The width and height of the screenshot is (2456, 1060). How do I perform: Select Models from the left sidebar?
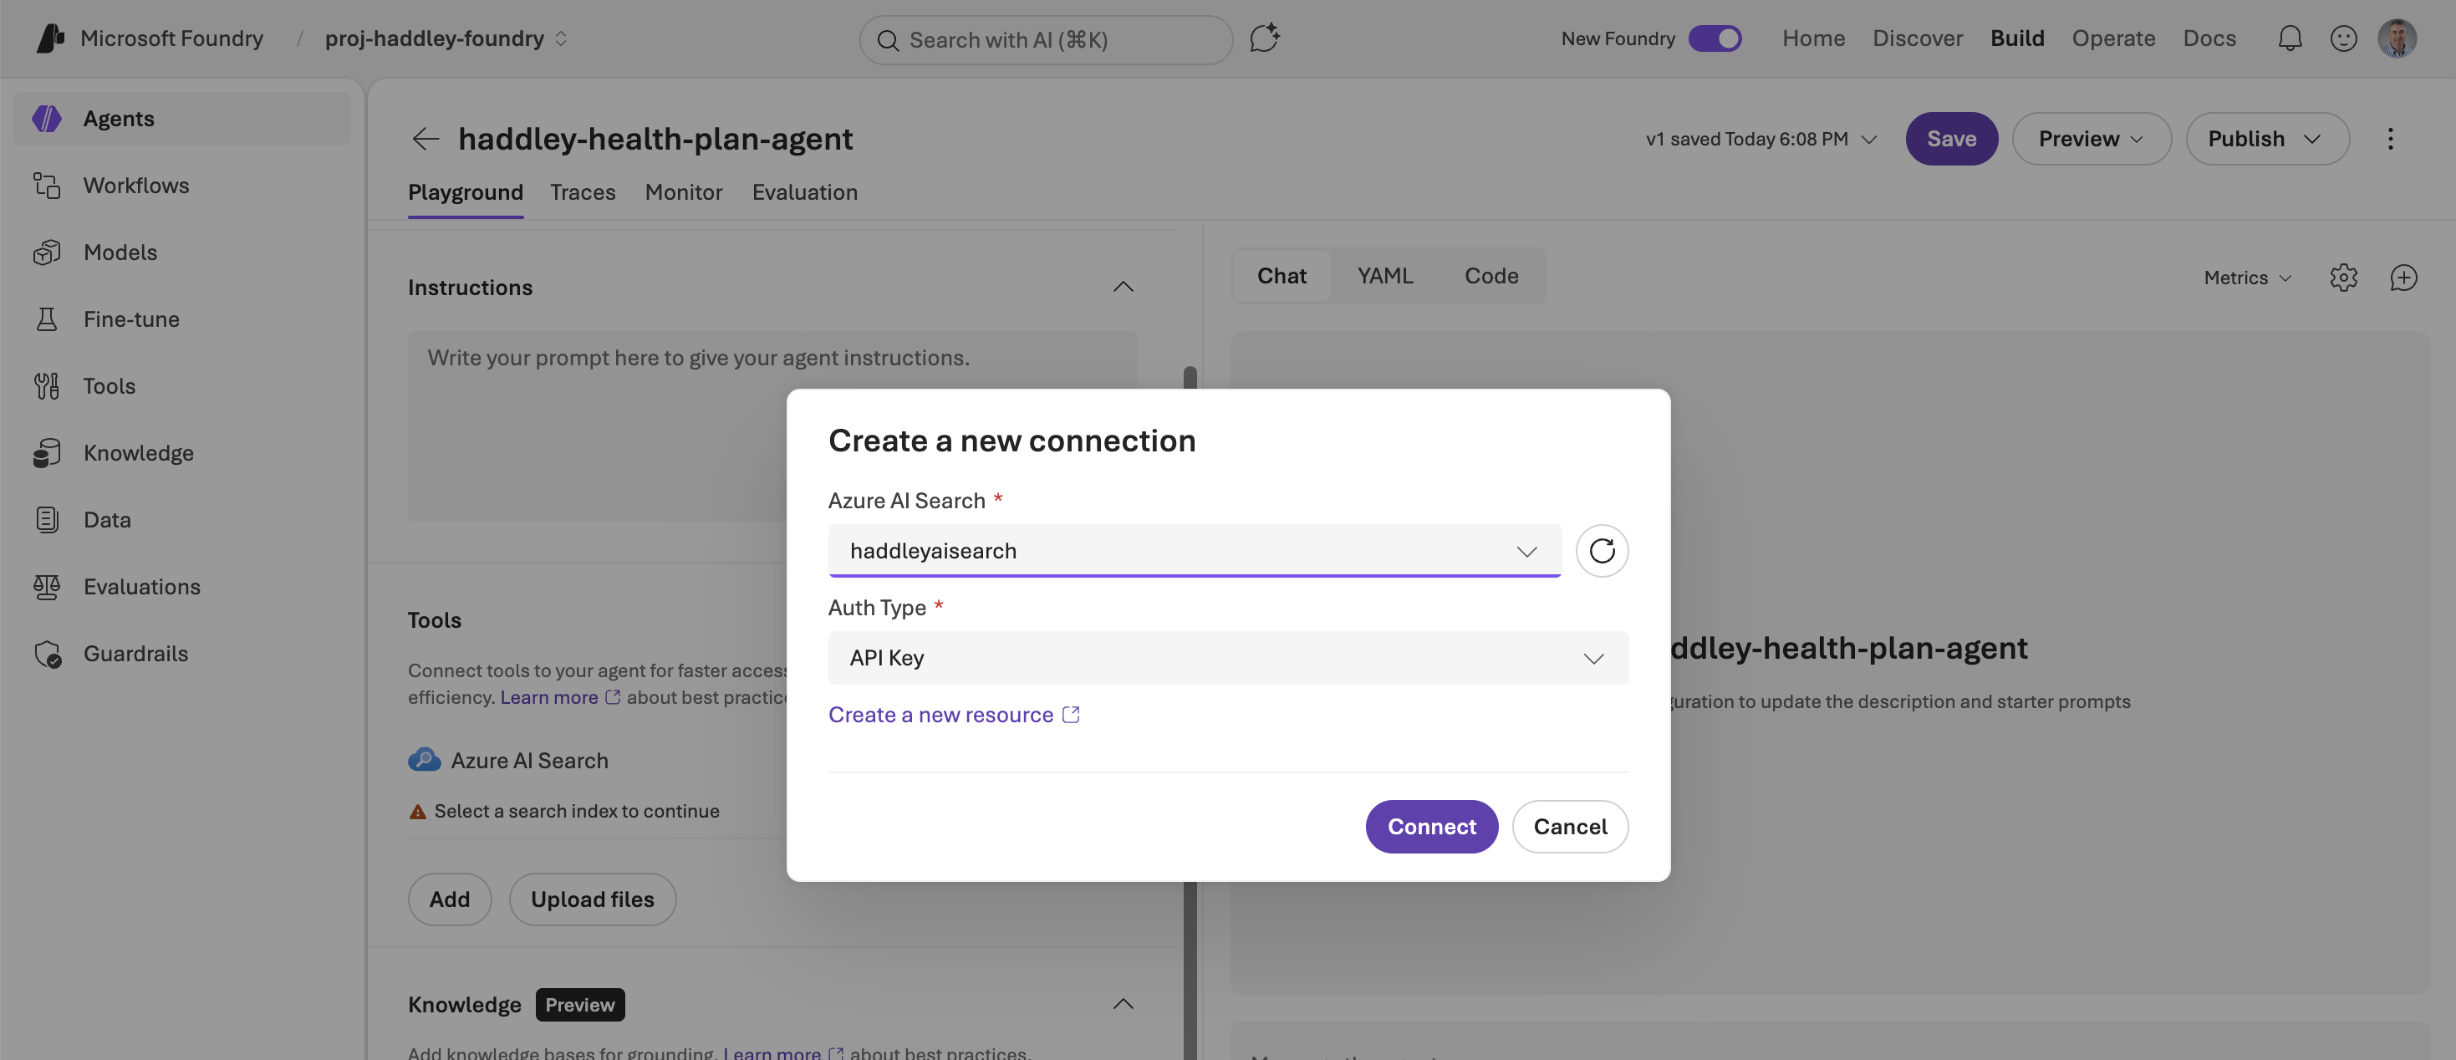coord(120,252)
